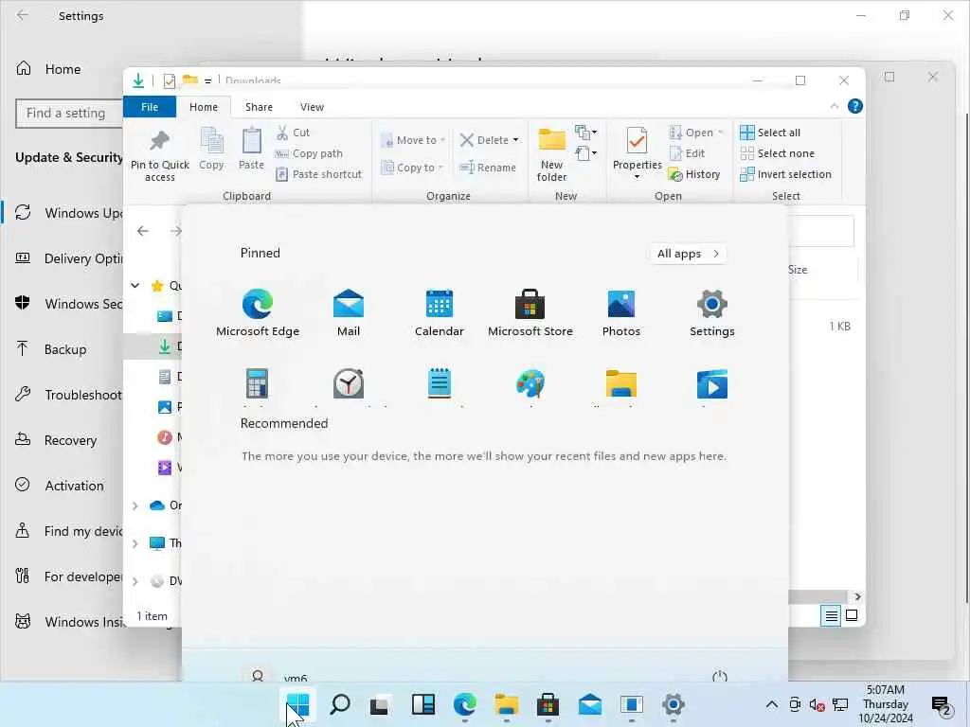Open the Calendar pinned app

tap(440, 312)
